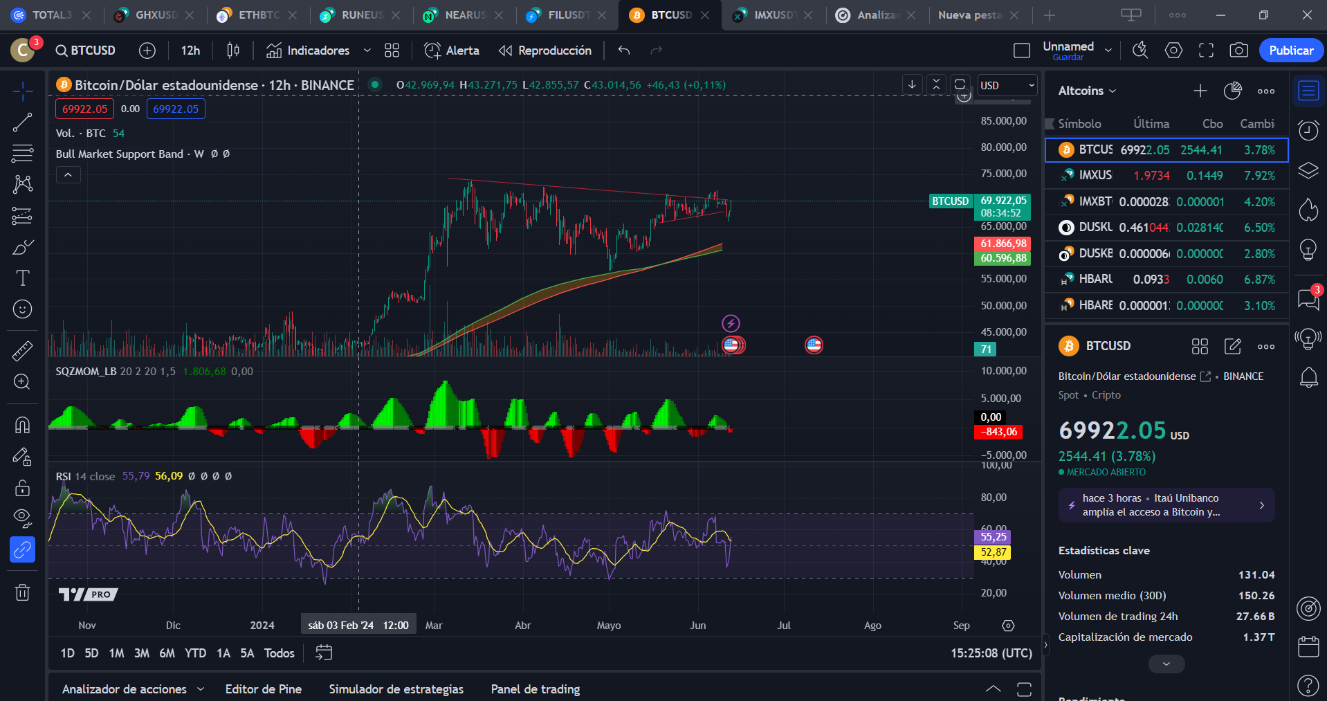Take a chart snapshot with the camera icon
The image size is (1327, 701).
tap(1238, 50)
